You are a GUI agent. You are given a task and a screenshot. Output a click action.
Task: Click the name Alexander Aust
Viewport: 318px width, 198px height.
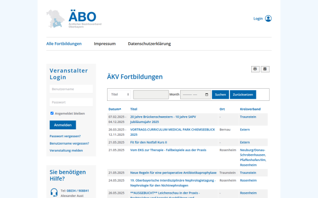tap(72, 196)
